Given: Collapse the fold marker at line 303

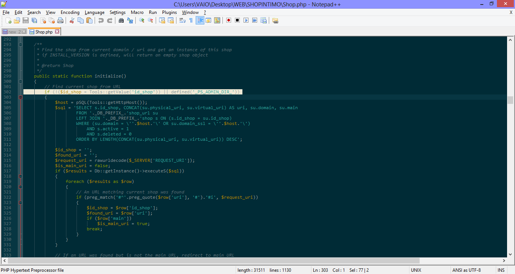Looking at the screenshot, I should [x=21, y=97].
